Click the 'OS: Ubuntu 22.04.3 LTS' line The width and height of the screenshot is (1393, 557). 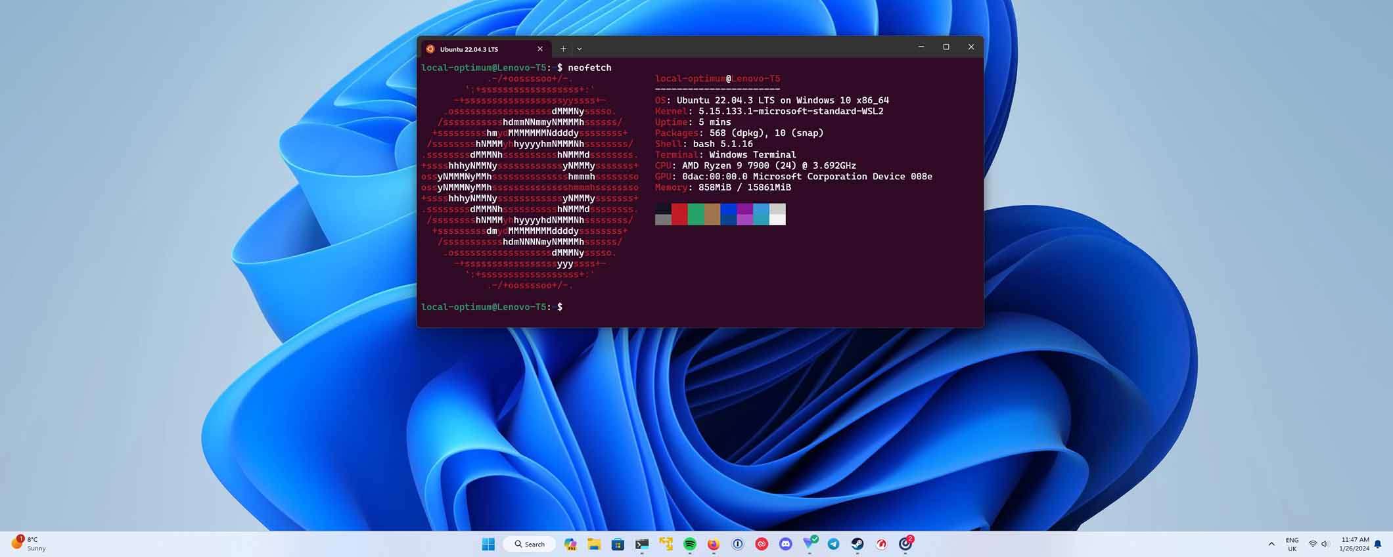click(772, 100)
